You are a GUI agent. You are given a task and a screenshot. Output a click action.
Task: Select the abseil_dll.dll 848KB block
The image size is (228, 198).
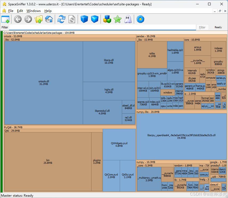pyautogui.click(x=128, y=107)
